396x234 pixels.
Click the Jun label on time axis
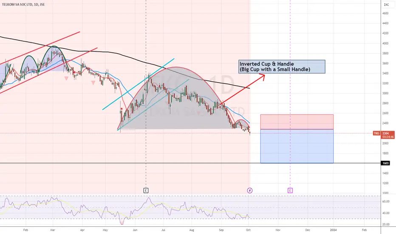click(135, 230)
